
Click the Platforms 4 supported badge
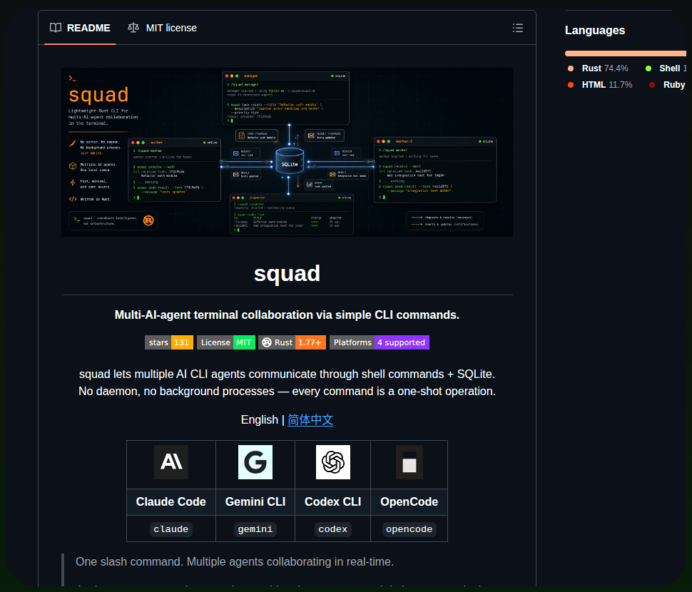[x=380, y=342]
